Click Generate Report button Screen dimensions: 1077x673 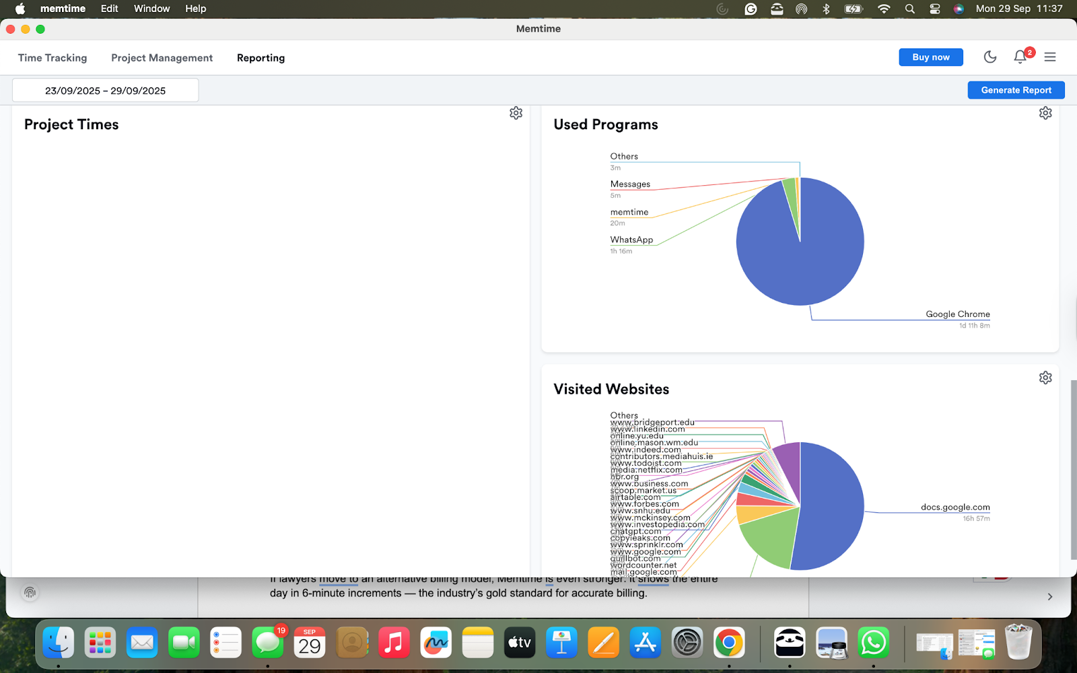pyautogui.click(x=1016, y=90)
